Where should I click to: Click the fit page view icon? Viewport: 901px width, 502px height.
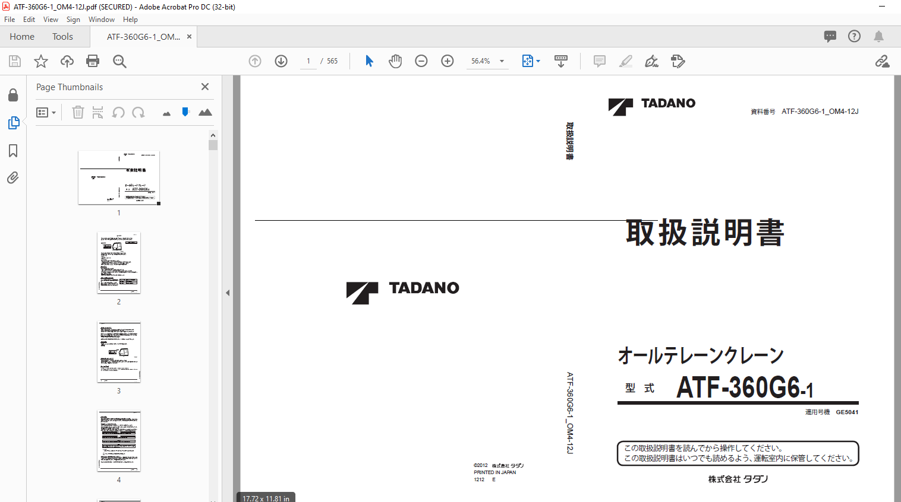coord(528,61)
